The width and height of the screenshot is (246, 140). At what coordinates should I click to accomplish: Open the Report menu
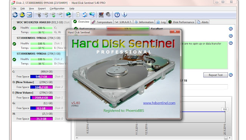click(42, 8)
